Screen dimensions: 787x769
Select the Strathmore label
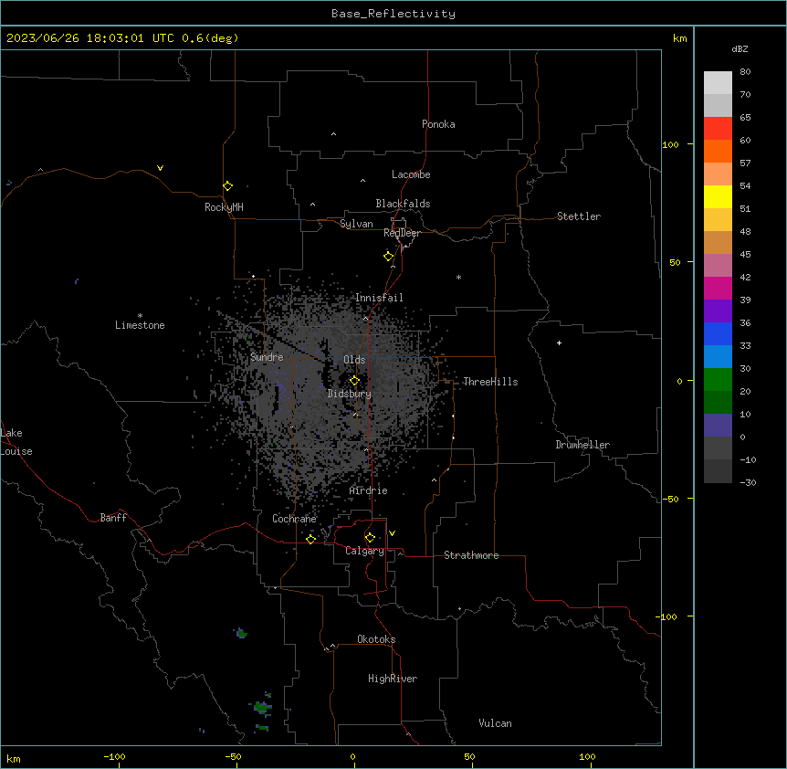click(471, 555)
